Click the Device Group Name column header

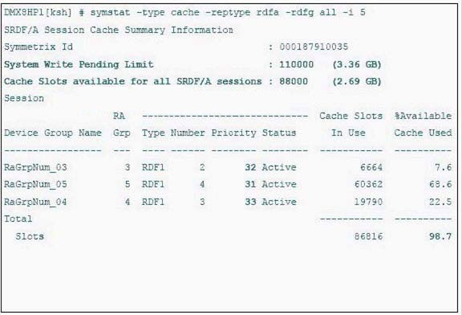click(x=53, y=133)
